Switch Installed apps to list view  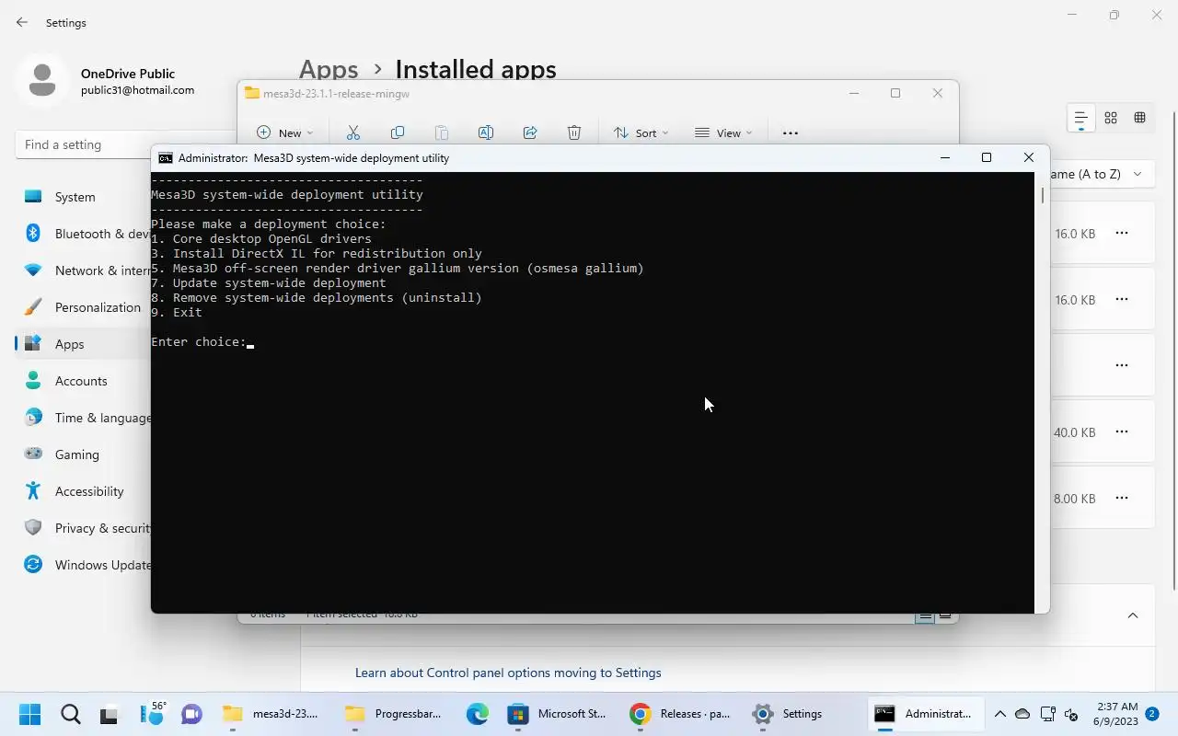click(1081, 118)
